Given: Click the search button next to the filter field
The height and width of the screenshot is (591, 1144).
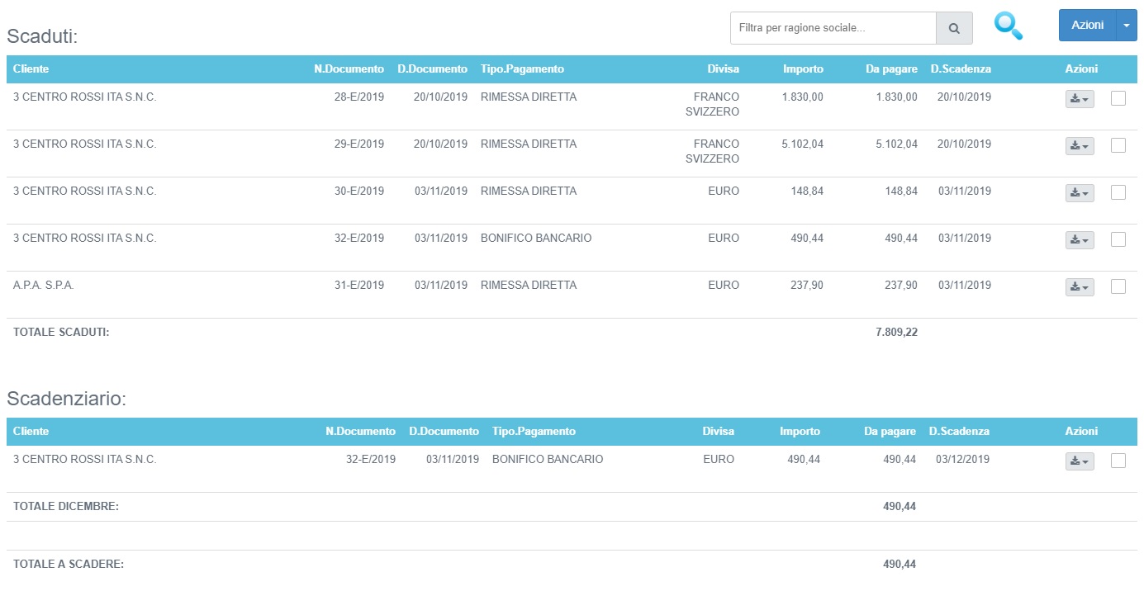Looking at the screenshot, I should (954, 28).
